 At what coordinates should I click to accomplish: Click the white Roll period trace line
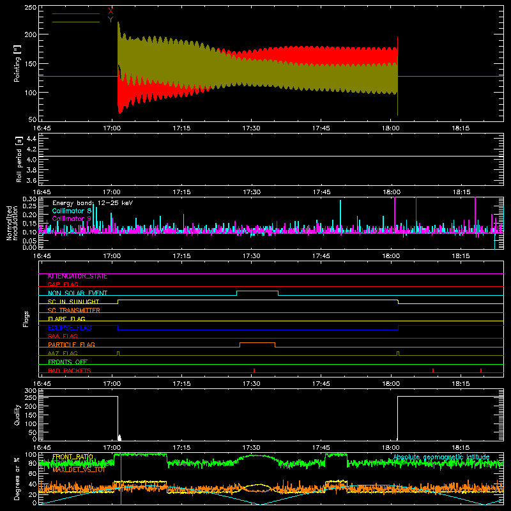tap(271, 156)
